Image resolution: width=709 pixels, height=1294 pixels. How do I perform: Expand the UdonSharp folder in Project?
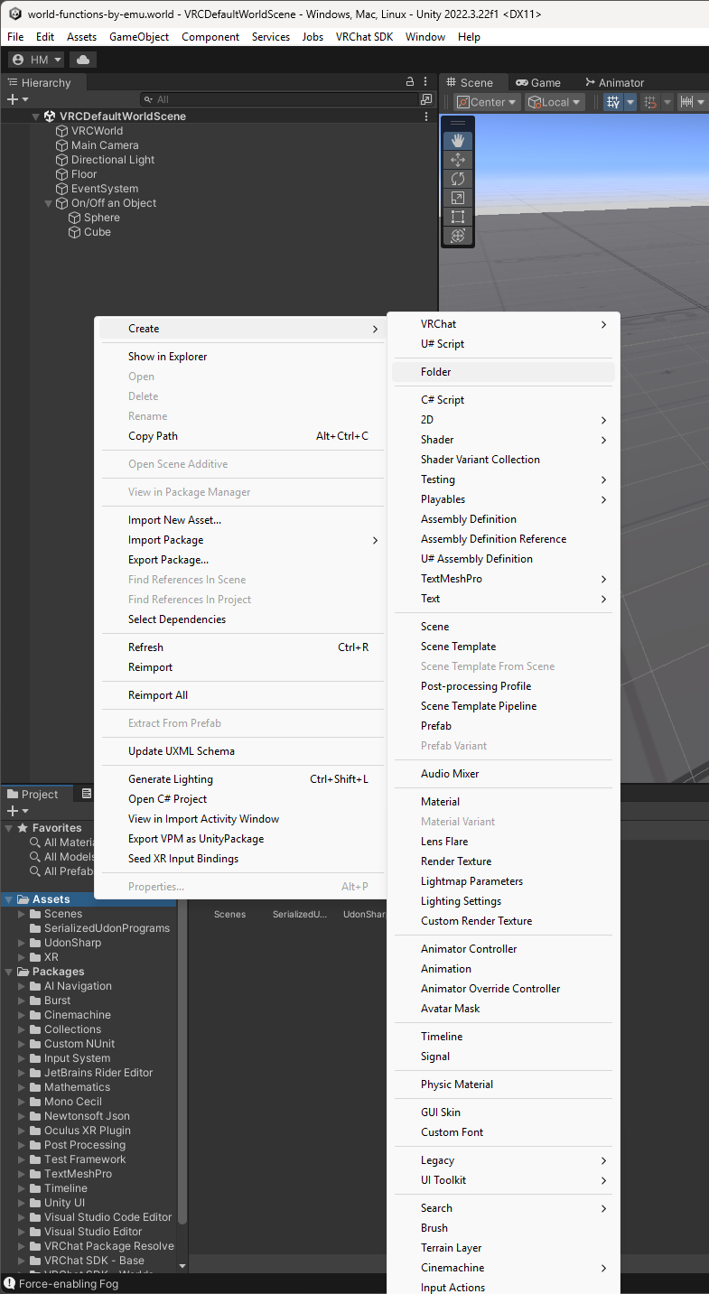(x=22, y=943)
